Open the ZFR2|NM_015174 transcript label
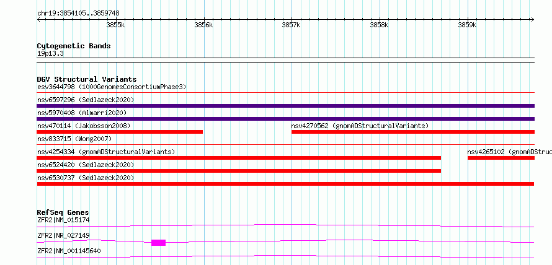The image size is (552, 265). coord(63,220)
